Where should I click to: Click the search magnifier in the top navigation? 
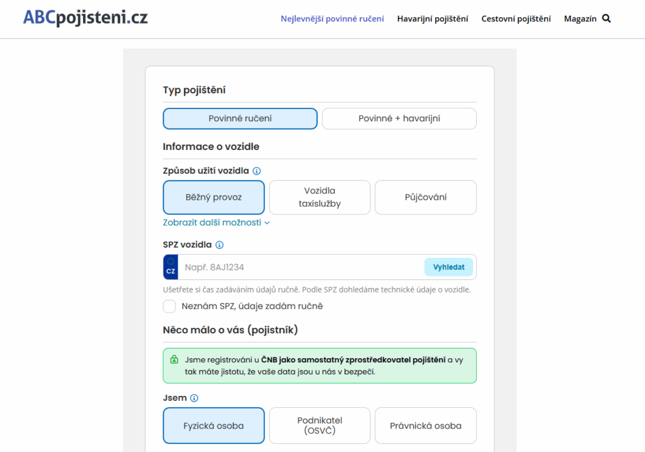point(606,18)
